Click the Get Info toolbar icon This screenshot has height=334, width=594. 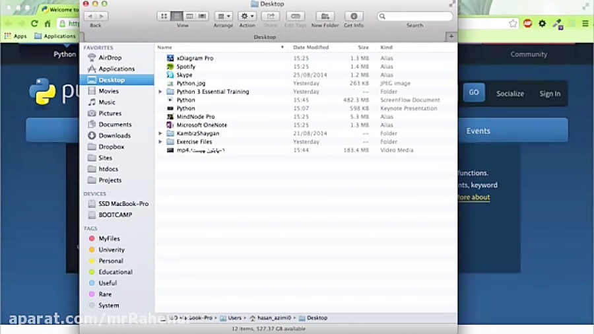coord(354,16)
